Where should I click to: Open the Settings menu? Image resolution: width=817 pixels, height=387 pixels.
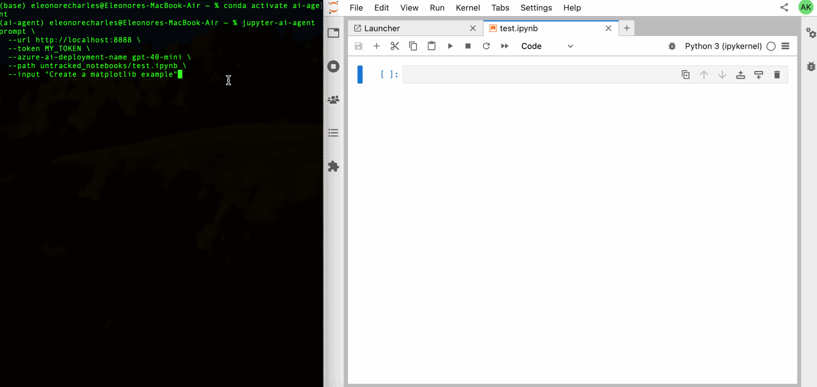tap(536, 8)
